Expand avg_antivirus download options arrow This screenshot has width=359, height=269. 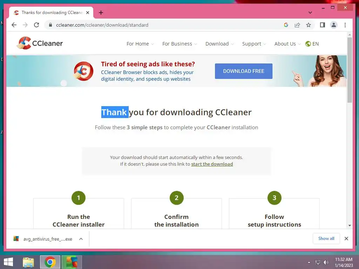[x=81, y=239]
